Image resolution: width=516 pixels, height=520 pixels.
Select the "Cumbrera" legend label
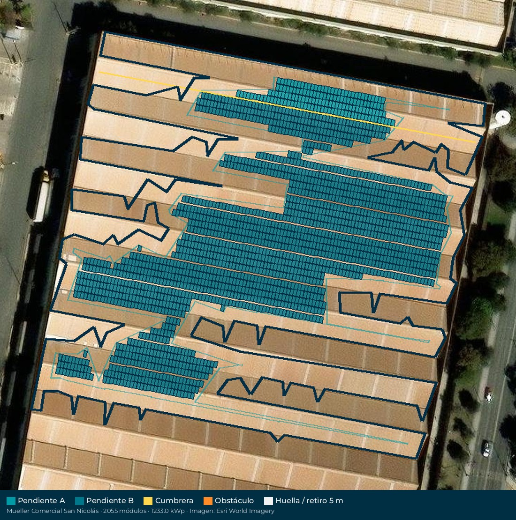point(174,501)
